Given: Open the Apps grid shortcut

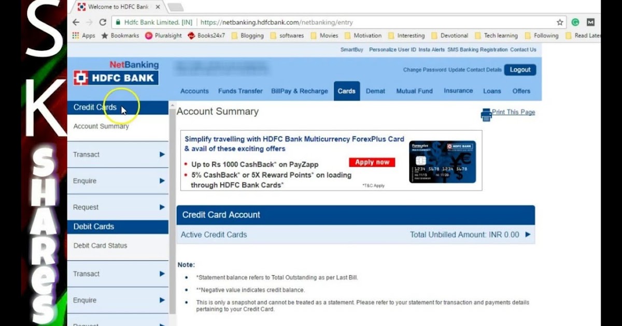Looking at the screenshot, I should (83, 36).
